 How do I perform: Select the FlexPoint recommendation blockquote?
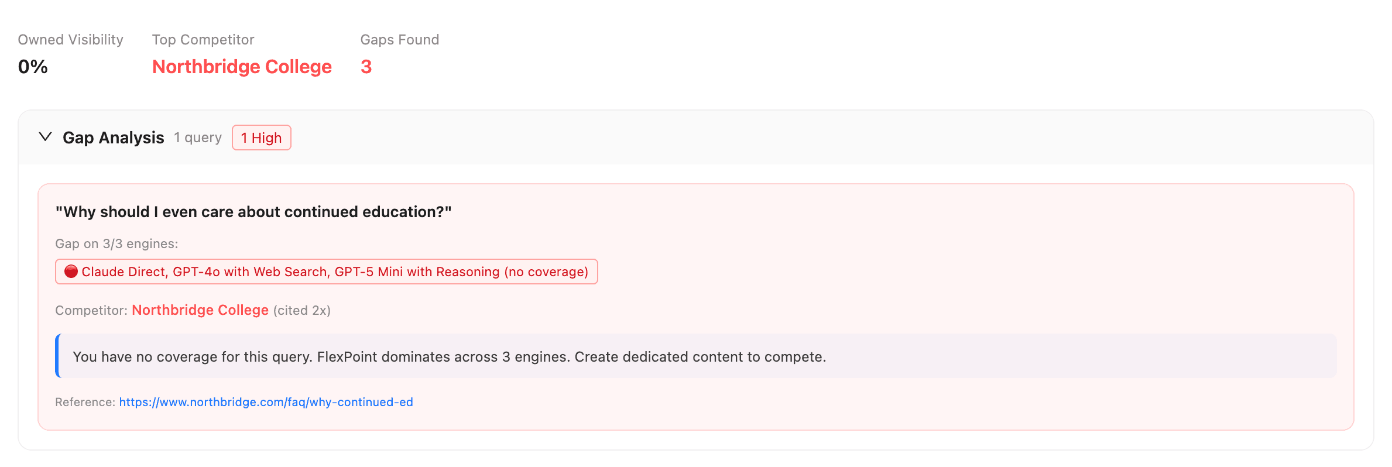coord(448,356)
